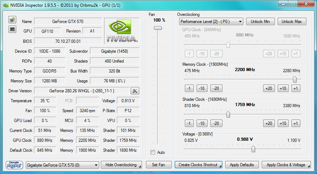Open the Create Clocks Shortcut menu arrow button
The height and width of the screenshot is (174, 317).
[x=220, y=166]
